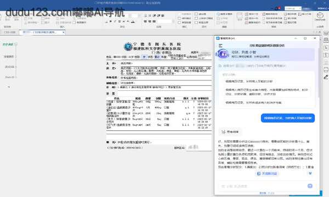Toggle the first checkbox in ribbon options group
Viewport: 329px width, 197px height.
click(x=179, y=18)
